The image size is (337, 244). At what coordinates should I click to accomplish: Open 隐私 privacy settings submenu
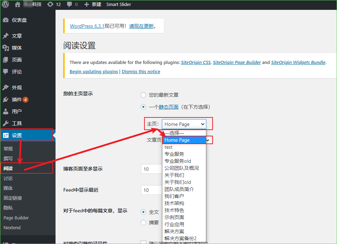tap(8, 208)
